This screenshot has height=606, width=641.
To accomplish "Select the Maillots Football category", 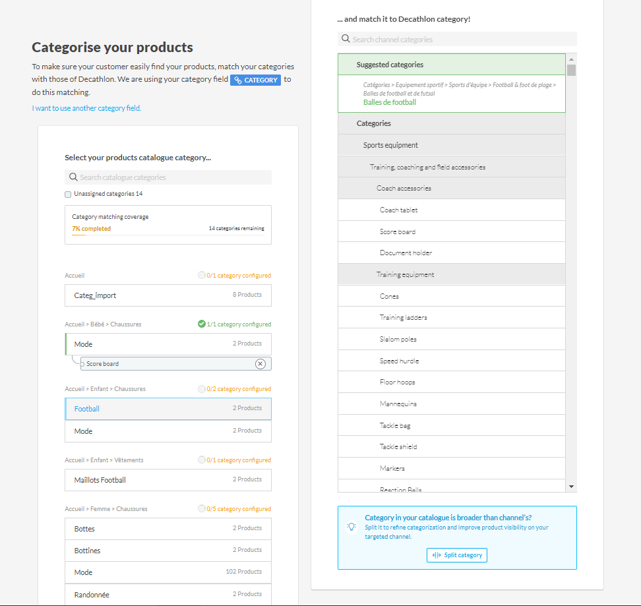I will (x=168, y=480).
